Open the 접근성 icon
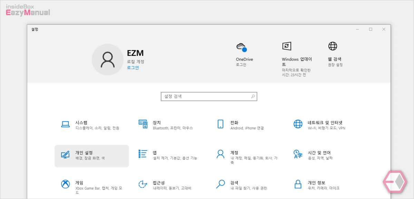 [143, 184]
